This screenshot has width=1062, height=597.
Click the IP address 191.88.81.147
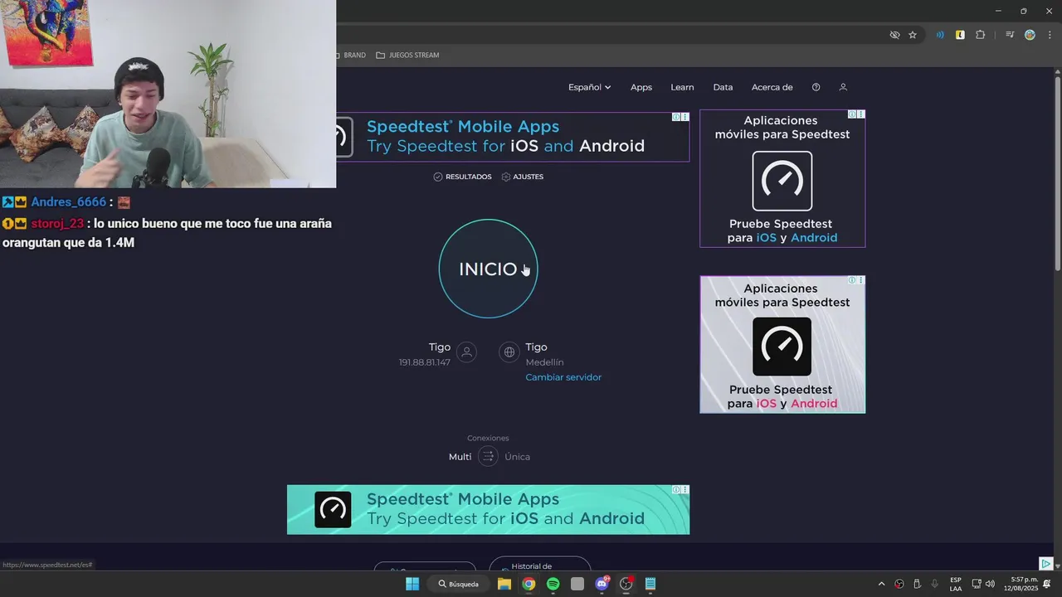(x=424, y=362)
